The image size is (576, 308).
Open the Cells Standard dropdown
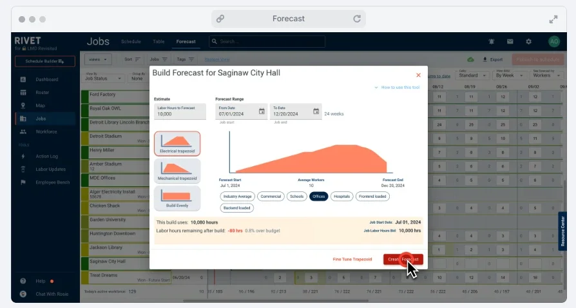coord(472,75)
